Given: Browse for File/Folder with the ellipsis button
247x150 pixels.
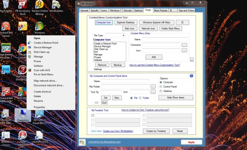Looking at the screenshot, I should point(153,87).
